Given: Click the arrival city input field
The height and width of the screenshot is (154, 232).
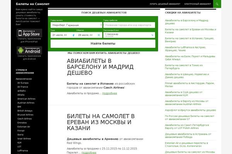Looking at the screenshot, I should coord(129,25).
